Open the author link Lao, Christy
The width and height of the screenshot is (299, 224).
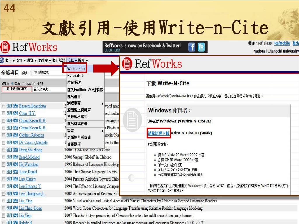27,179
